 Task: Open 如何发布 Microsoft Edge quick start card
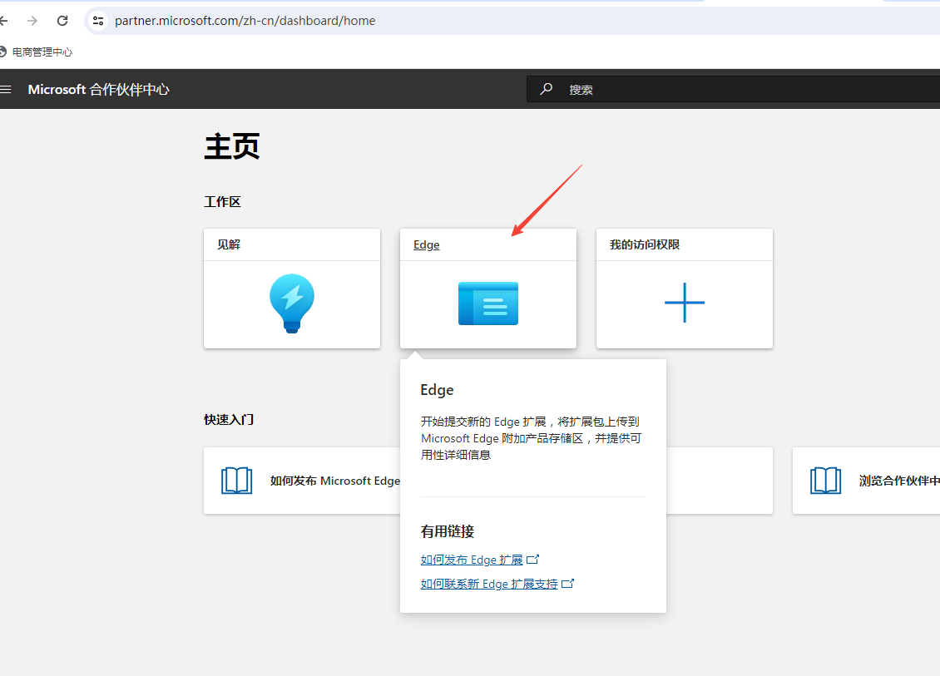click(x=302, y=481)
